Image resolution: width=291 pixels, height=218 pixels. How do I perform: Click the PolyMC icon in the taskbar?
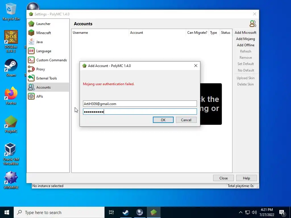(154, 212)
